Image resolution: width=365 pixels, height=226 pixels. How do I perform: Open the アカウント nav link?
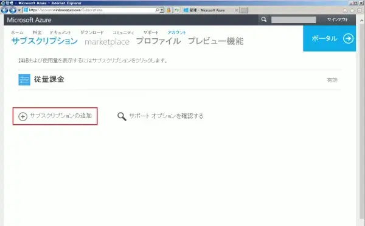tap(176, 33)
